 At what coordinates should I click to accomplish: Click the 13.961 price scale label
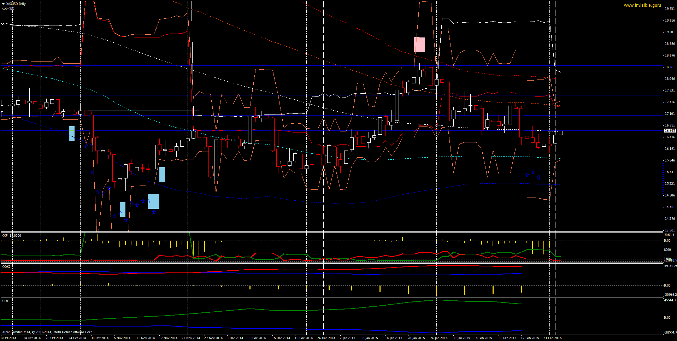(670, 230)
